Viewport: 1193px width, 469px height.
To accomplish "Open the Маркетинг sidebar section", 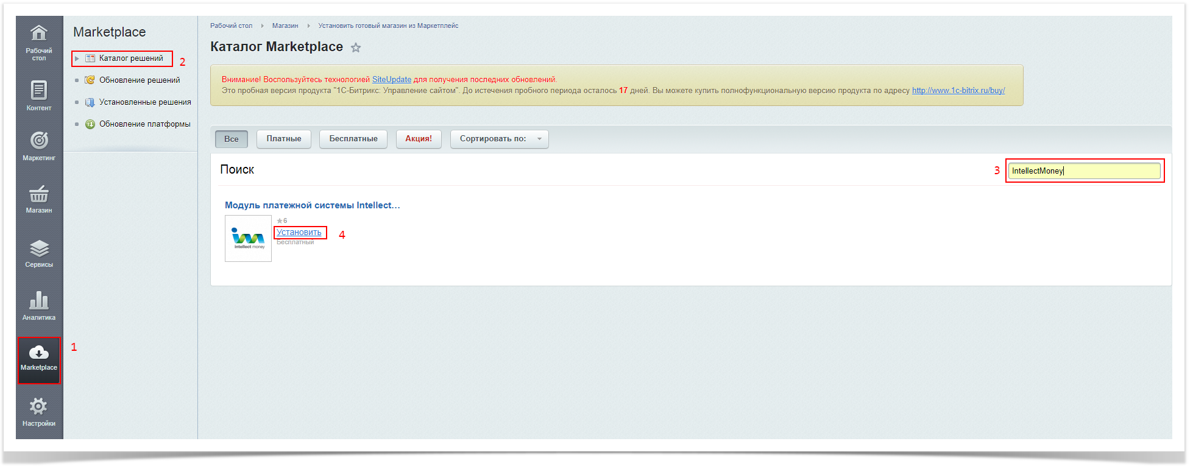I will point(39,146).
